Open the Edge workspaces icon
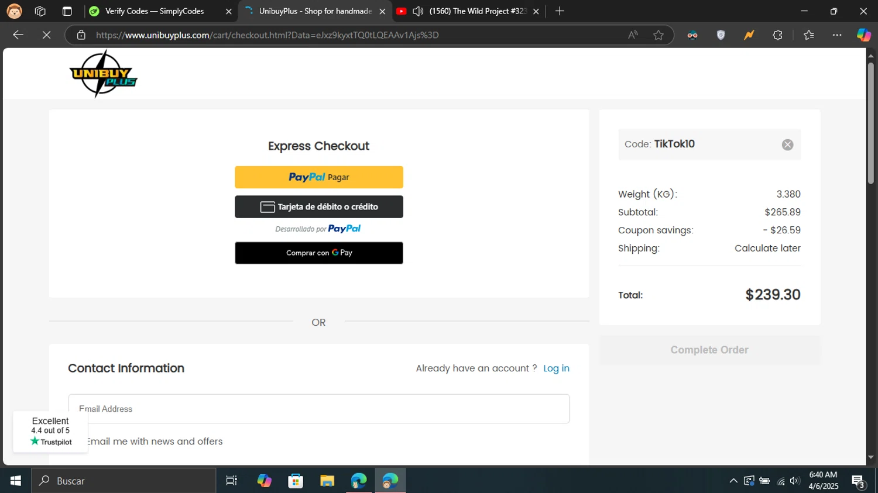This screenshot has width=878, height=493. coord(40,11)
